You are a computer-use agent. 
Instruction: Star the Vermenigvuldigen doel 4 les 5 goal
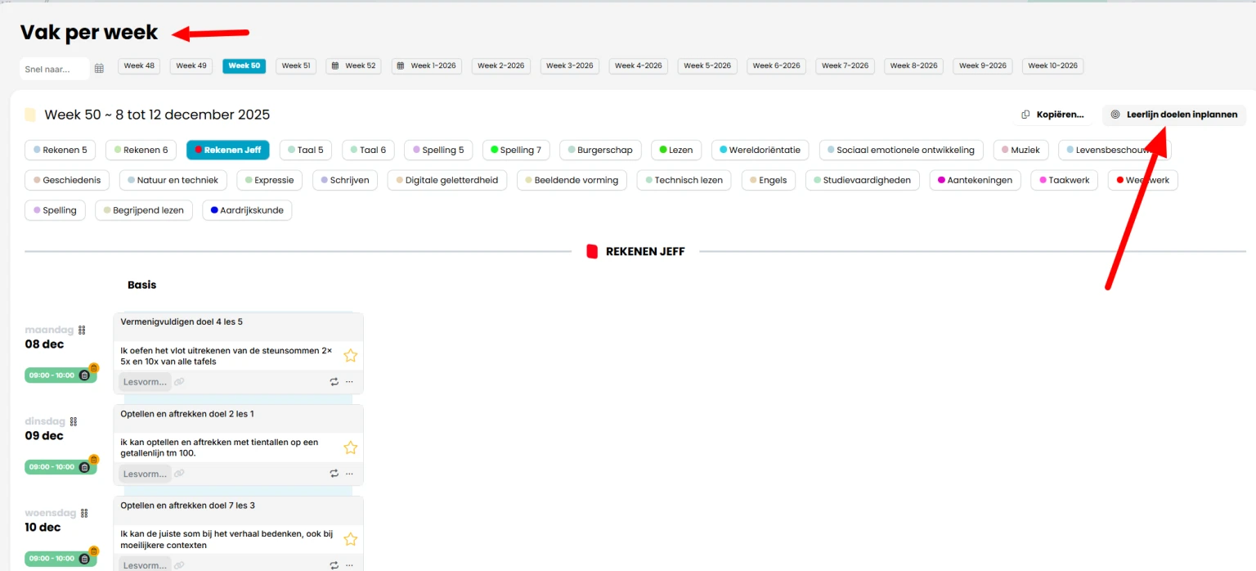coord(350,355)
